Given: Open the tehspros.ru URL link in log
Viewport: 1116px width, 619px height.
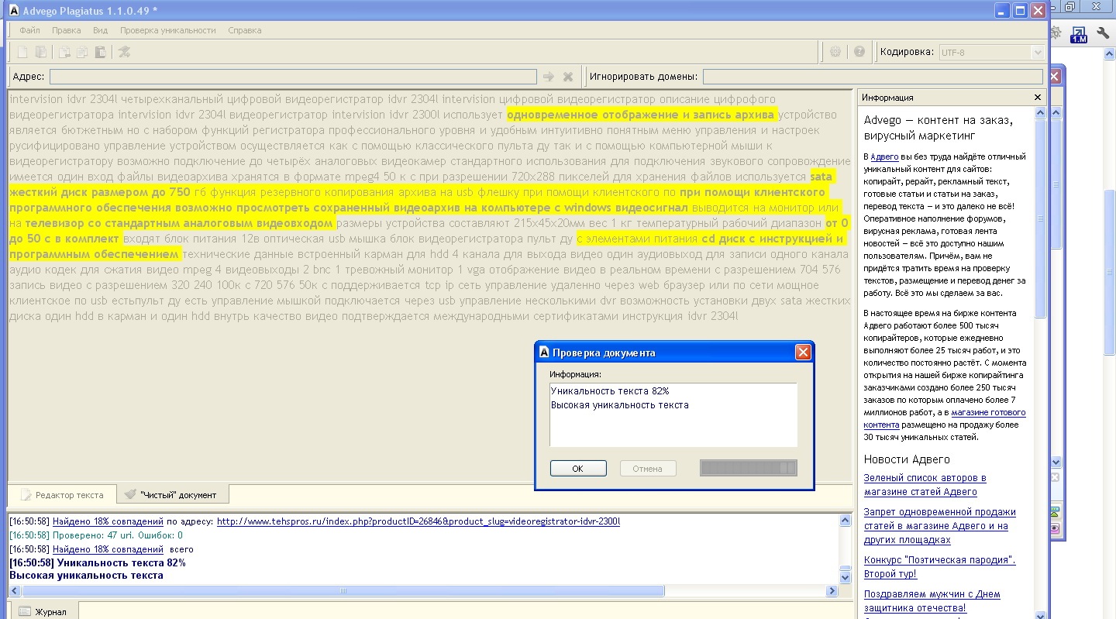Looking at the screenshot, I should 418,521.
